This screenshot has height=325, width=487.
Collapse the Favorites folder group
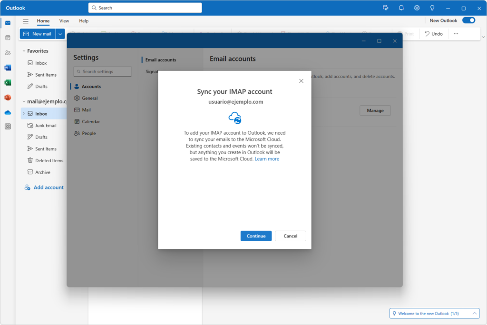tap(23, 51)
